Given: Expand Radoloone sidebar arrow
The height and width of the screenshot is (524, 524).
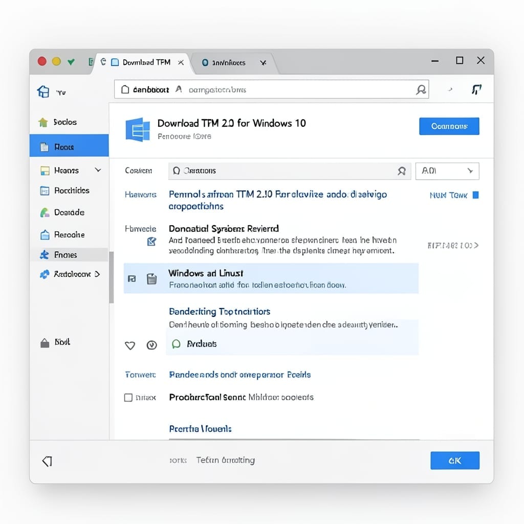Looking at the screenshot, I should (x=97, y=274).
